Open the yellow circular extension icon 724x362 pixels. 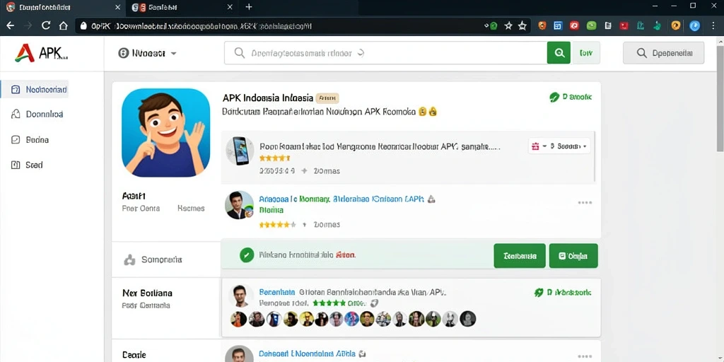675,26
